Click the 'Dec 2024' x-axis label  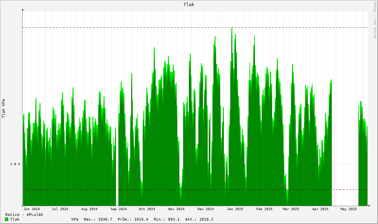click(206, 209)
